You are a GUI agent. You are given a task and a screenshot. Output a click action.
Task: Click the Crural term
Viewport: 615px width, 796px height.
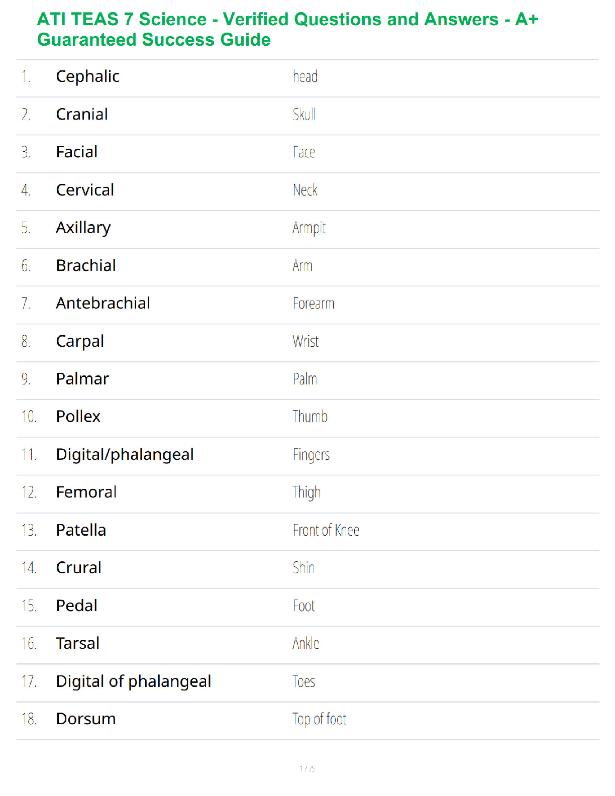click(79, 567)
